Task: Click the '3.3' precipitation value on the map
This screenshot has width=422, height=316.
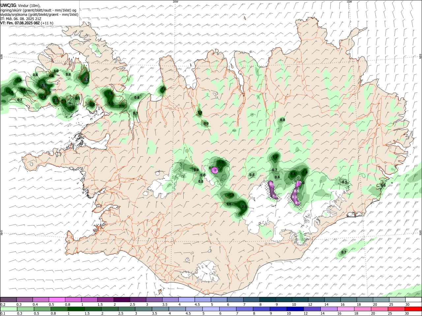Action: click(x=86, y=80)
